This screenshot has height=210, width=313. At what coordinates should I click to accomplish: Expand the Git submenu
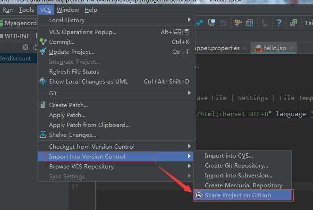point(189,93)
